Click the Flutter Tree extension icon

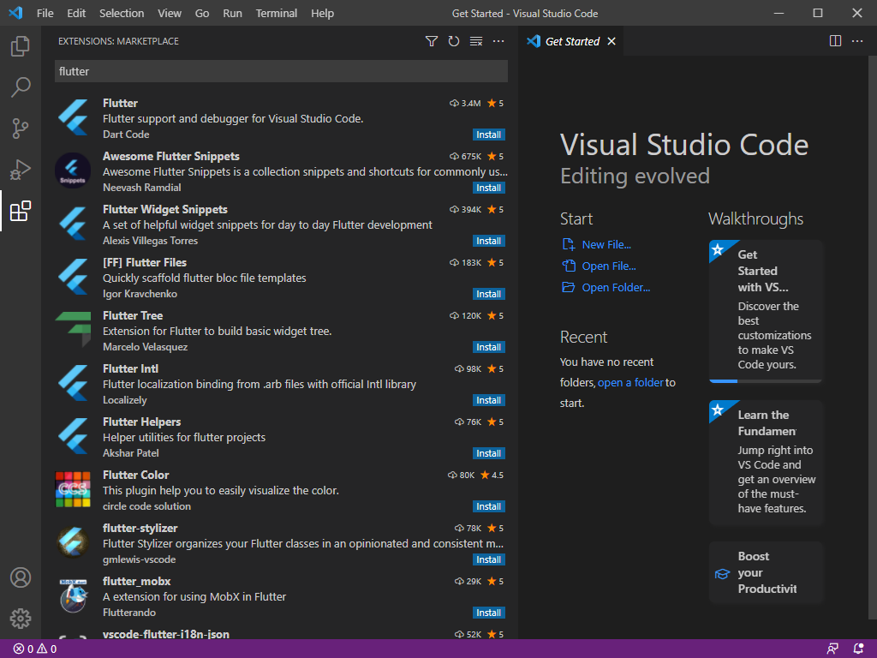click(x=74, y=329)
